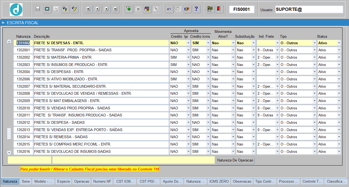Click the execute query lightning icon
The height and width of the screenshot is (187, 349).
74,9
